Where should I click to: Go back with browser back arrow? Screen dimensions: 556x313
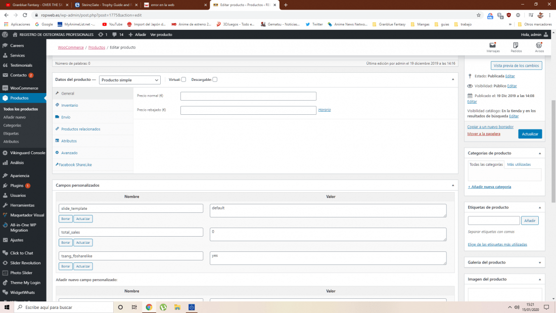click(7, 15)
